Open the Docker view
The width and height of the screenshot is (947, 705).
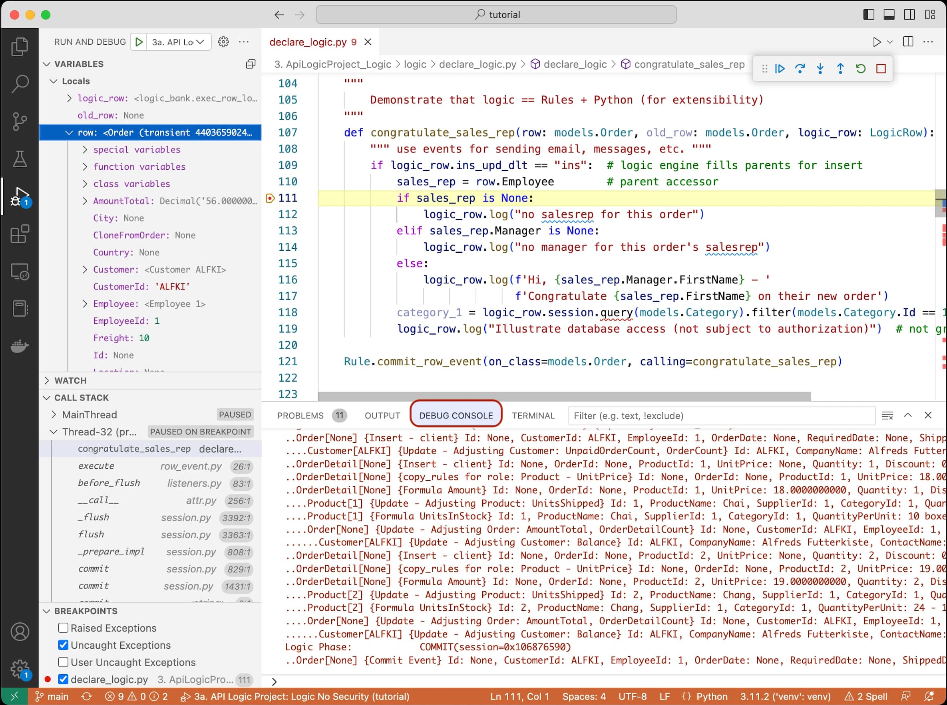pyautogui.click(x=20, y=346)
